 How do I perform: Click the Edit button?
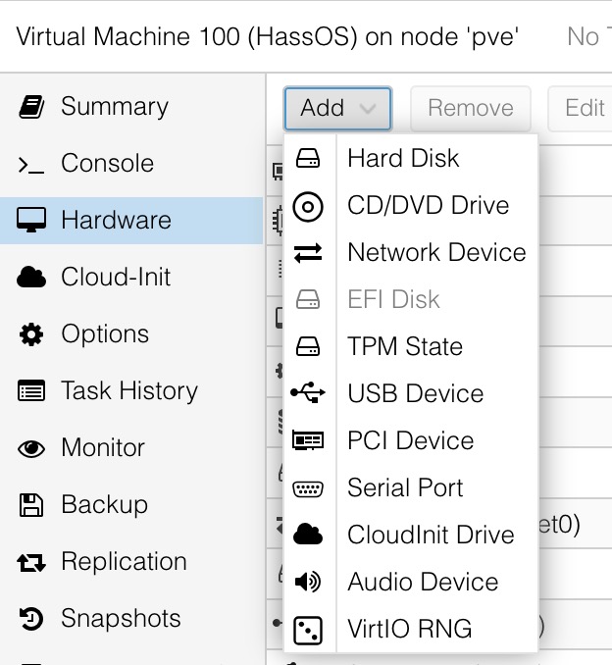pyautogui.click(x=581, y=108)
